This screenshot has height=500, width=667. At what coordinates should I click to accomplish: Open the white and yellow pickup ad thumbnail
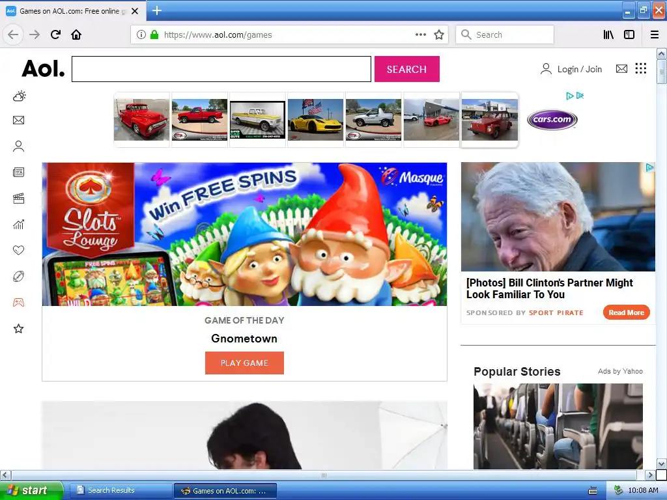[257, 120]
